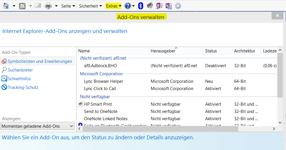
Task: Click the vertical scrollbar down arrow
Action: click(280, 123)
